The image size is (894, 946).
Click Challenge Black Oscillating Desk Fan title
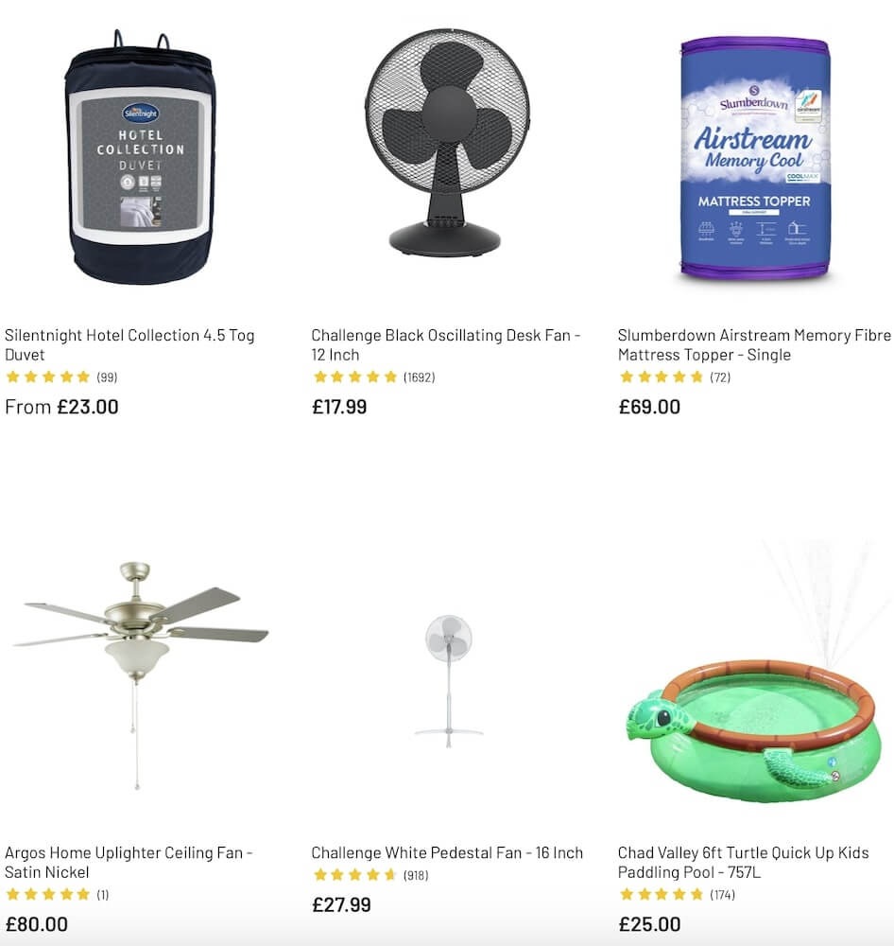tap(445, 344)
